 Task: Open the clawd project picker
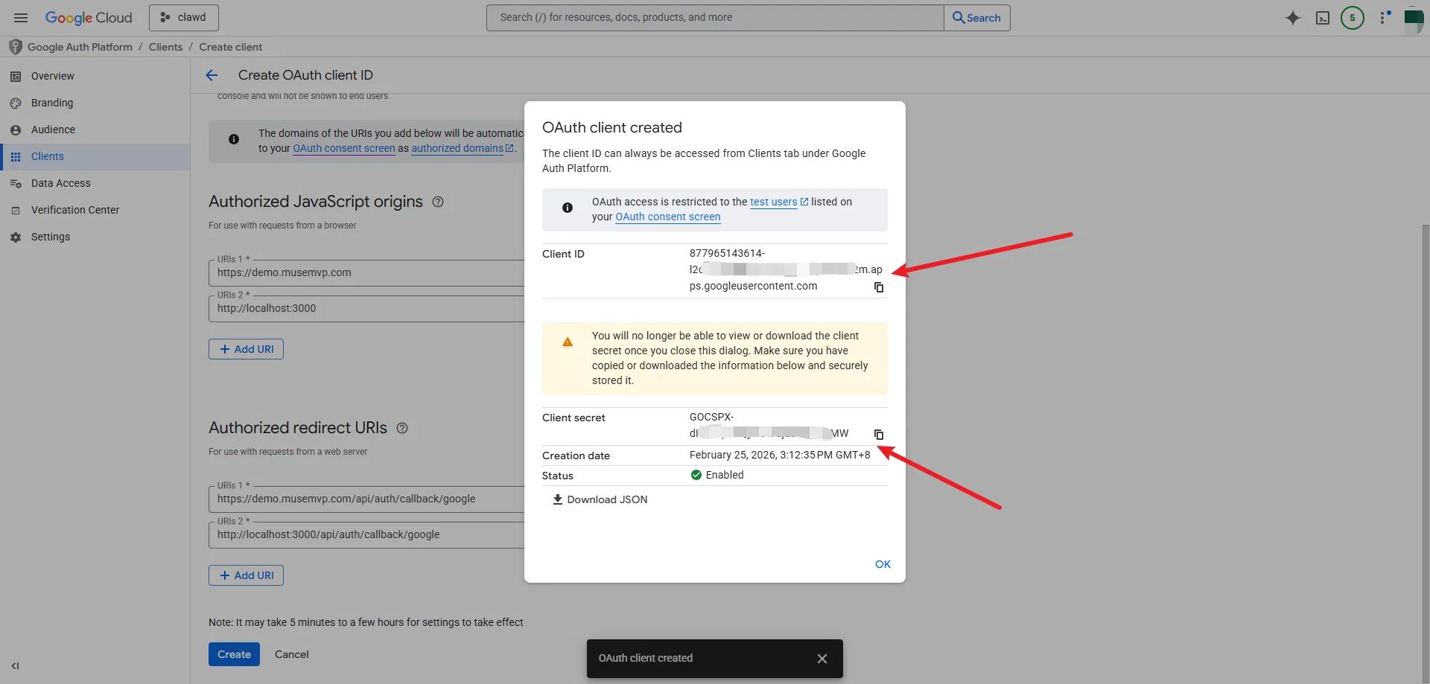(184, 18)
